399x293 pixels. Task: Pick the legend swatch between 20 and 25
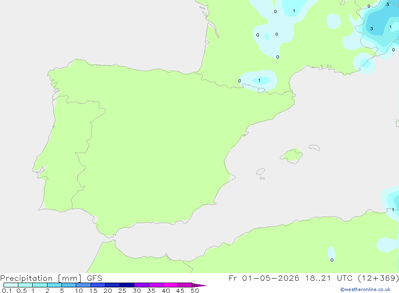(113, 285)
